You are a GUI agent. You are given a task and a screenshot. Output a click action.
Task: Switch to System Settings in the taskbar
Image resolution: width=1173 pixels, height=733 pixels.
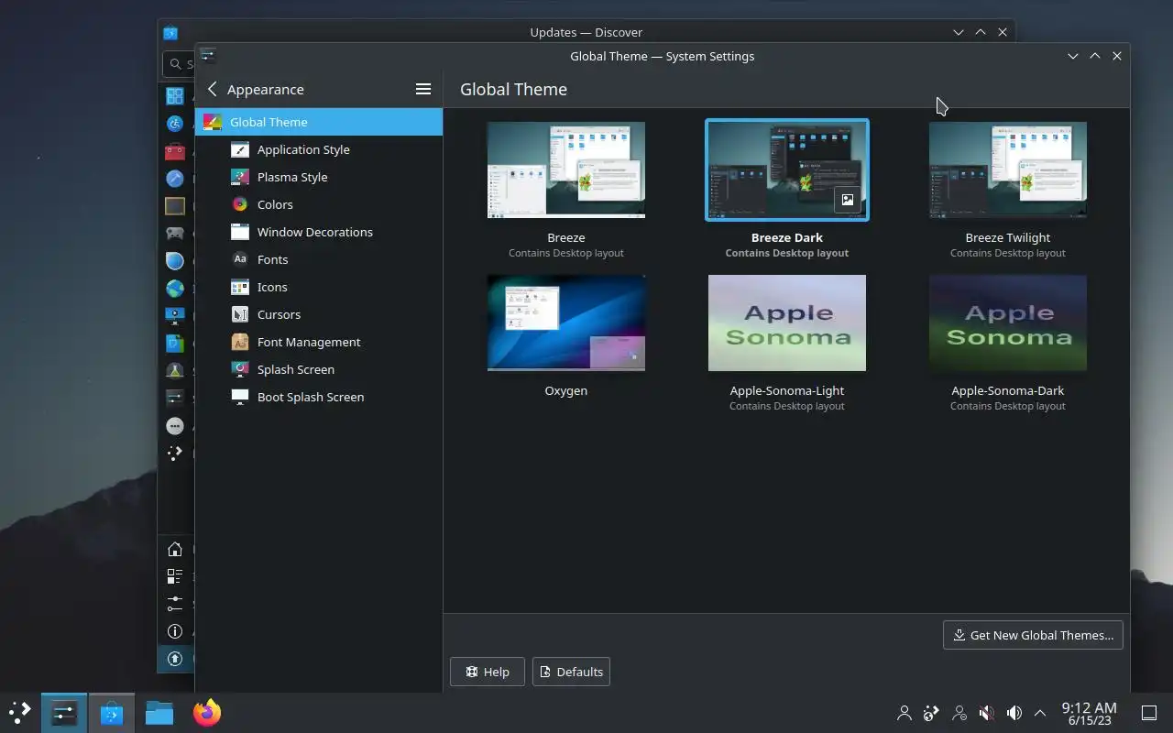64,713
